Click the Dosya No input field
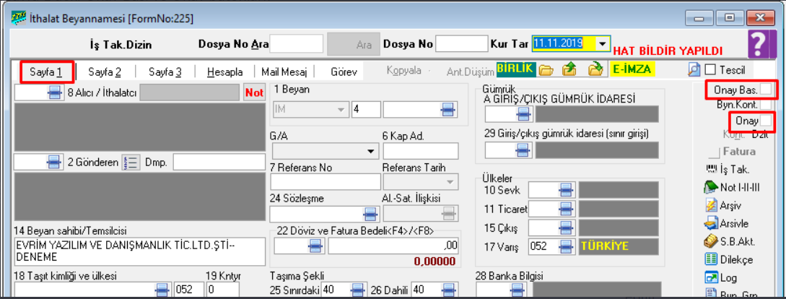 [461, 43]
